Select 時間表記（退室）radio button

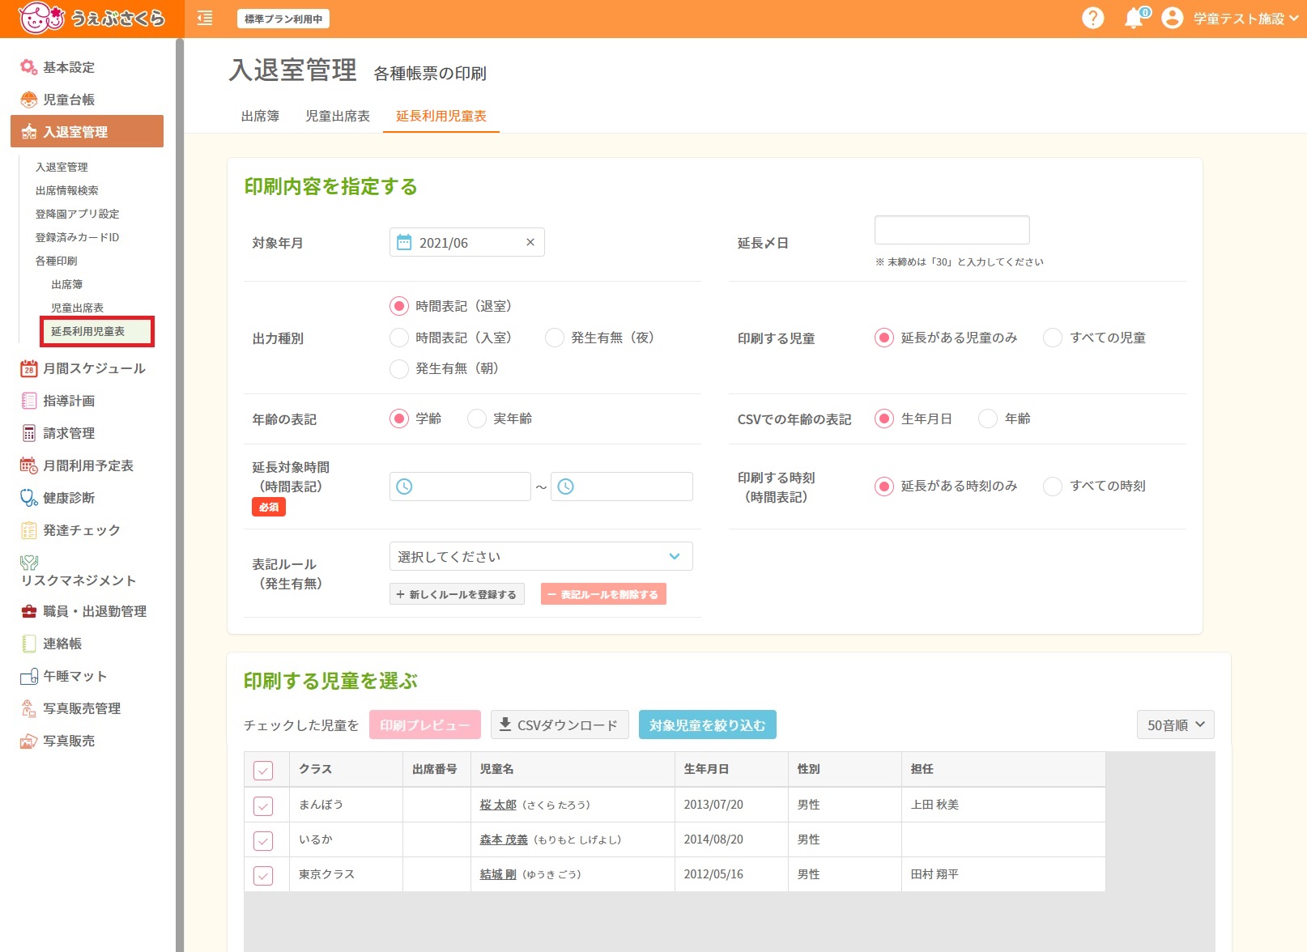pyautogui.click(x=399, y=306)
